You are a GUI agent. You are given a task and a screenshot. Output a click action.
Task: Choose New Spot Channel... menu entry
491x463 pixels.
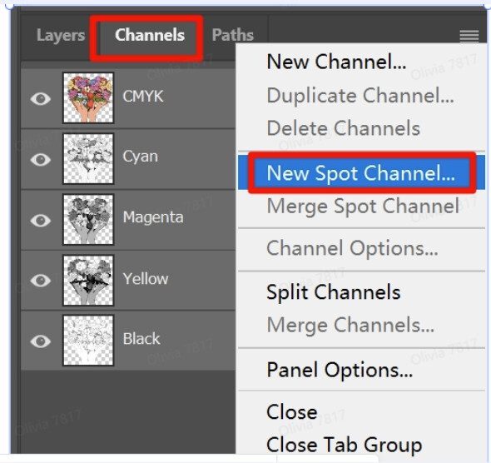[361, 173]
